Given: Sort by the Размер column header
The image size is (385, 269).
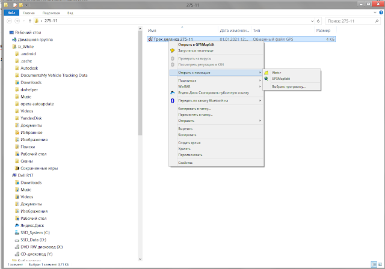Looking at the screenshot, I should (x=325, y=31).
